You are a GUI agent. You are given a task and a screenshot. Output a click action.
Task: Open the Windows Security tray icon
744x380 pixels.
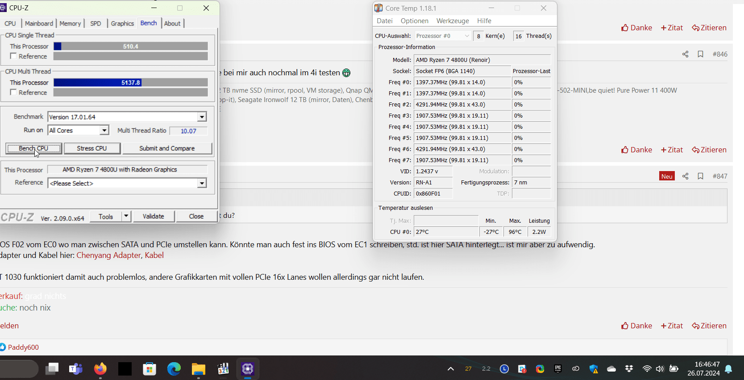[x=594, y=369]
